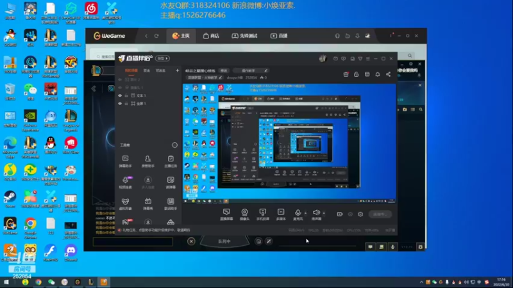Expand speaker options arrow
The image size is (513, 288).
324,213
